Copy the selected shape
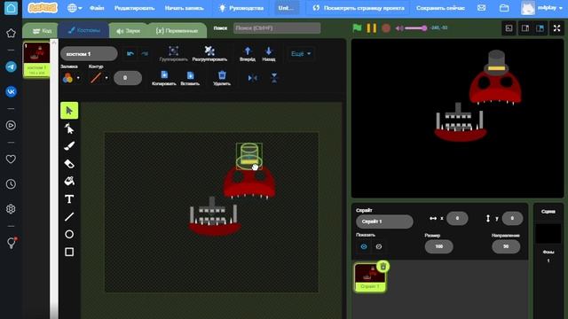568x319 pixels. click(163, 78)
